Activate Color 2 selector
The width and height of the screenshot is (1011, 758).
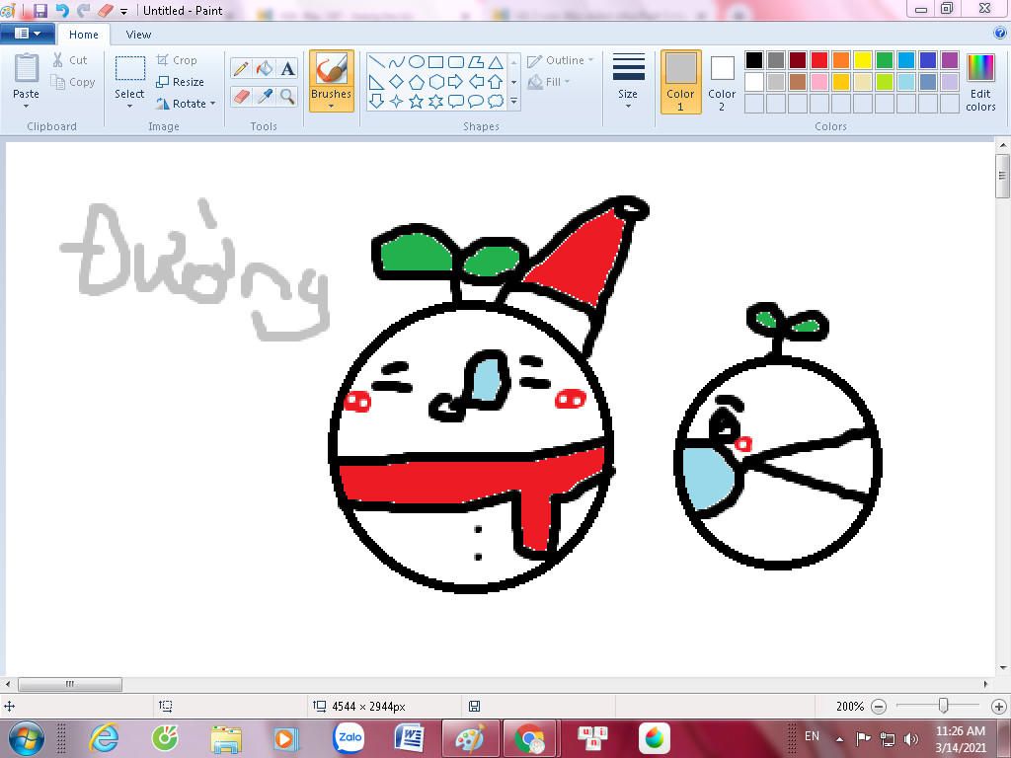coord(722,82)
